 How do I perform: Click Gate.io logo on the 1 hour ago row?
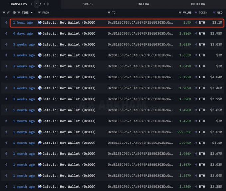[x=40, y=22]
